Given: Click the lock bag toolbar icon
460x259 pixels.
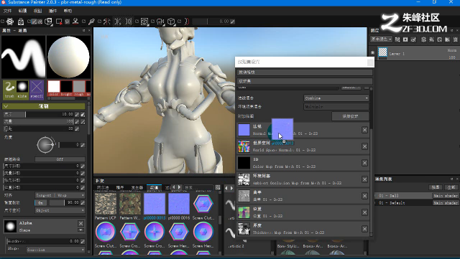Looking at the screenshot, I should (x=21, y=22).
